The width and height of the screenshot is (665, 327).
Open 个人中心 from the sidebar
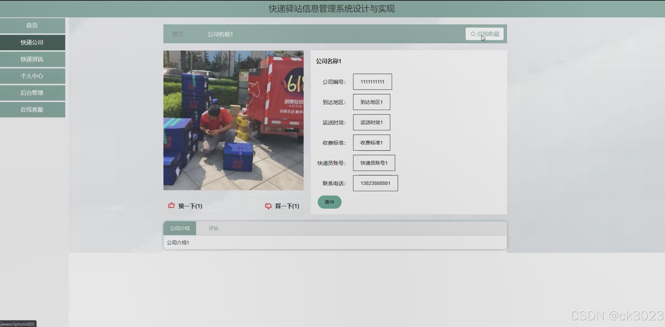click(32, 76)
